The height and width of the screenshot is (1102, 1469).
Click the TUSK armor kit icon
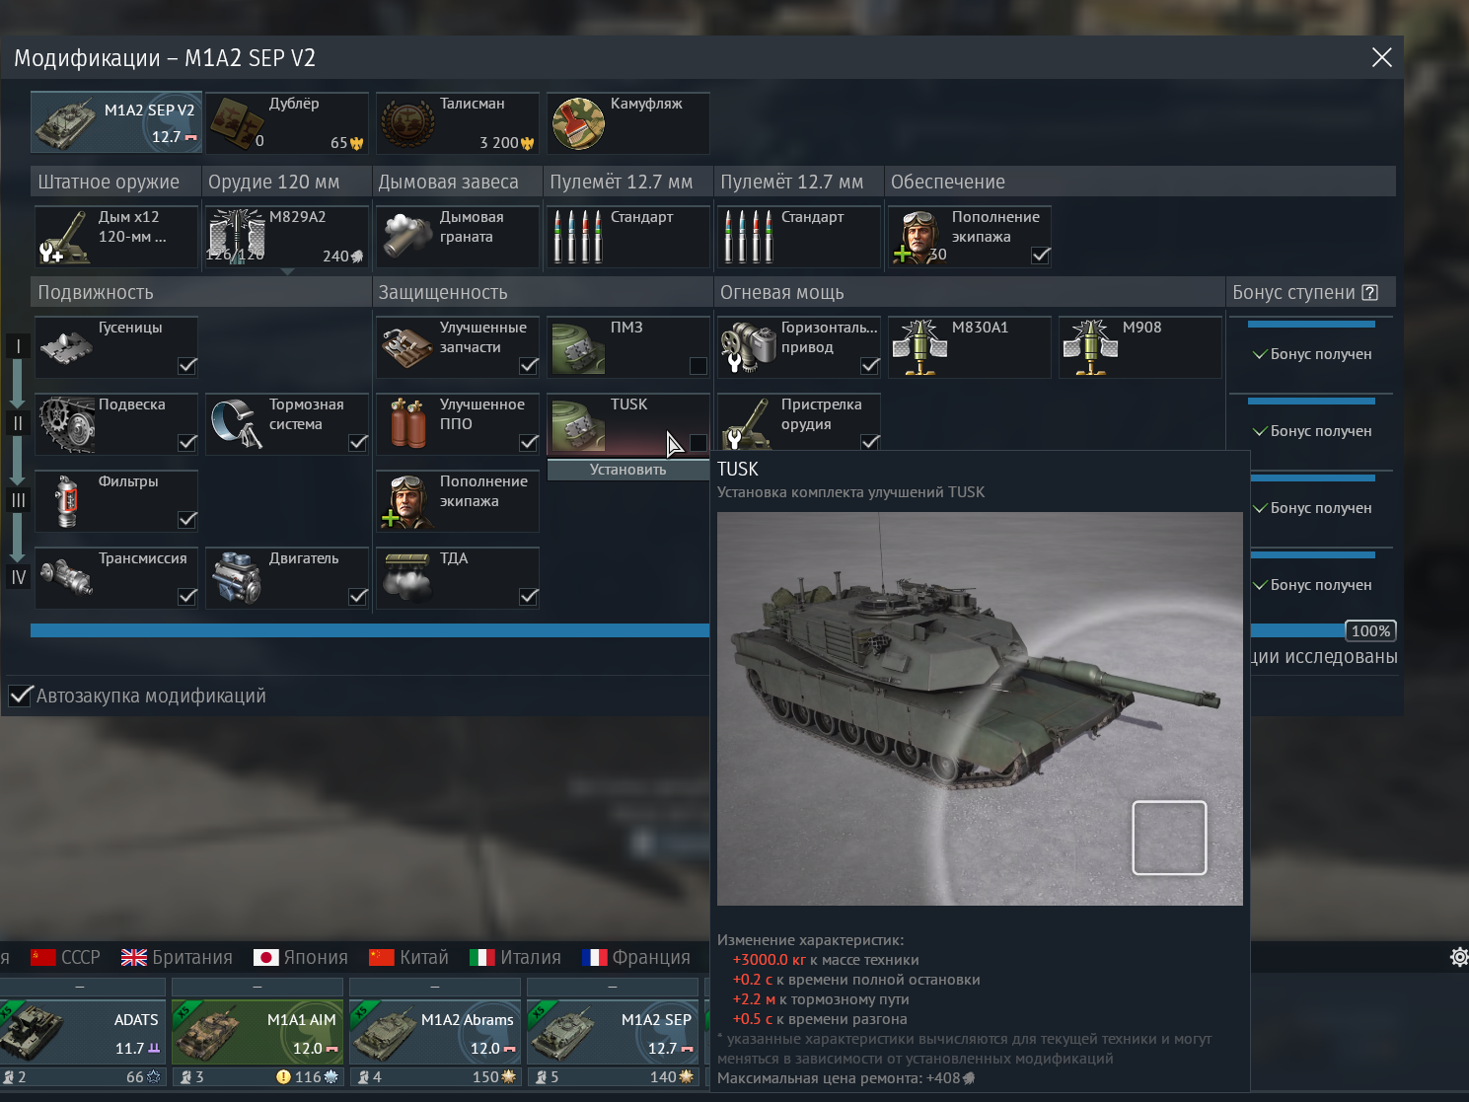click(578, 424)
